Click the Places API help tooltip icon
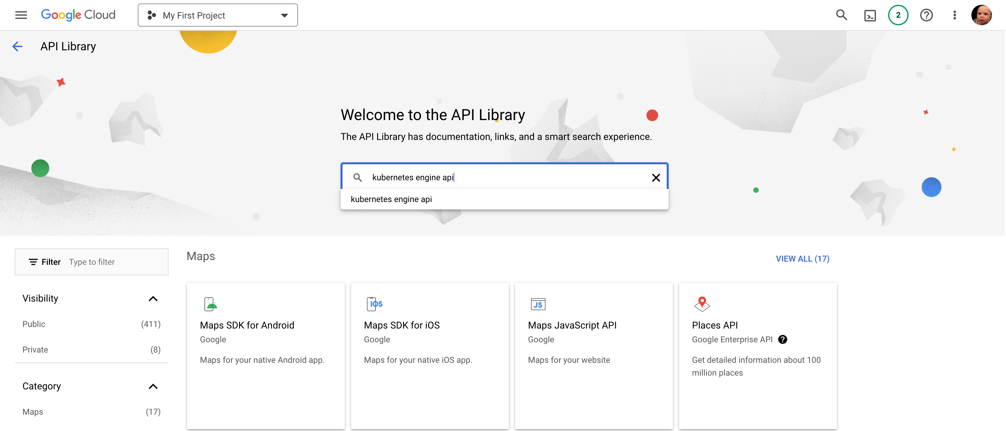The image size is (1006, 431). (783, 339)
